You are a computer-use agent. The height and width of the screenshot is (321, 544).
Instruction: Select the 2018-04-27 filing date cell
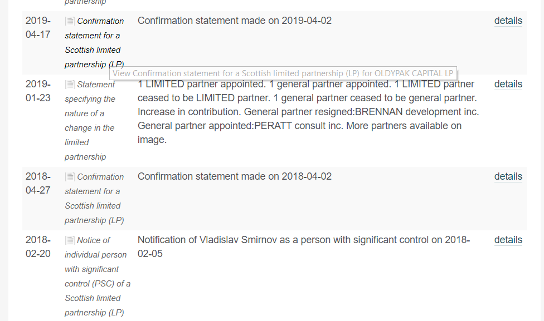[x=38, y=184]
